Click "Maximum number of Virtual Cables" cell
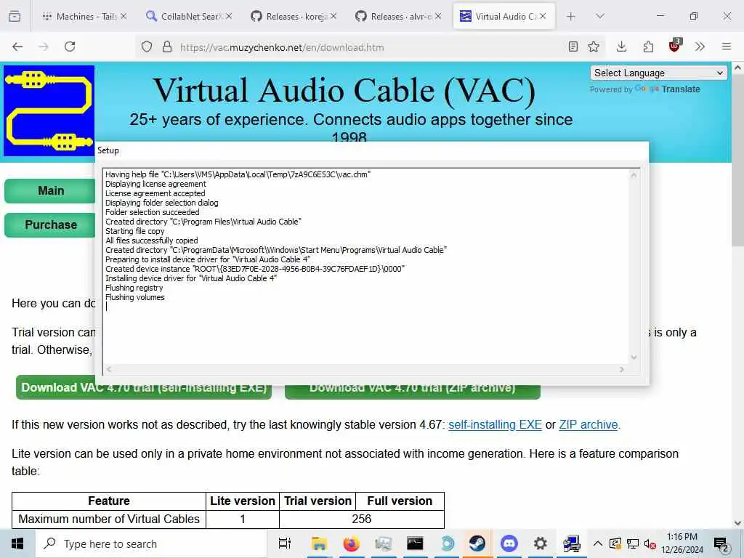The width and height of the screenshot is (744, 558). click(x=109, y=519)
